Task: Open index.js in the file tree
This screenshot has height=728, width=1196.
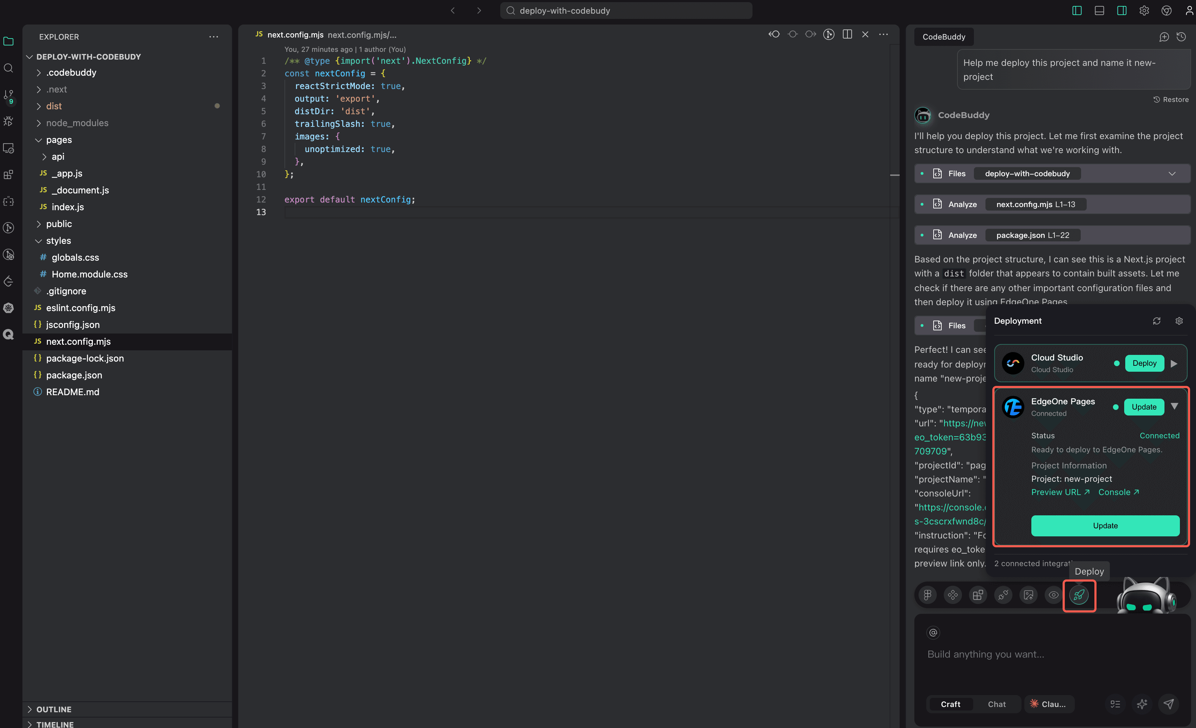Action: click(68, 207)
